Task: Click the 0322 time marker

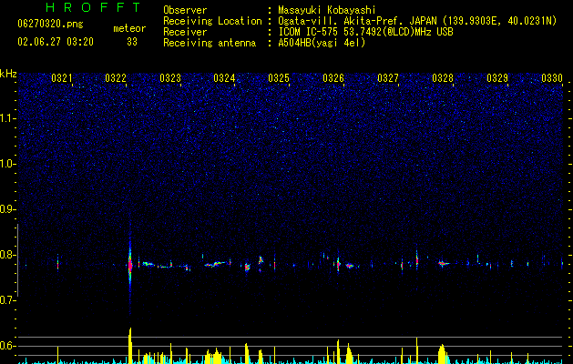Action: 116,78
